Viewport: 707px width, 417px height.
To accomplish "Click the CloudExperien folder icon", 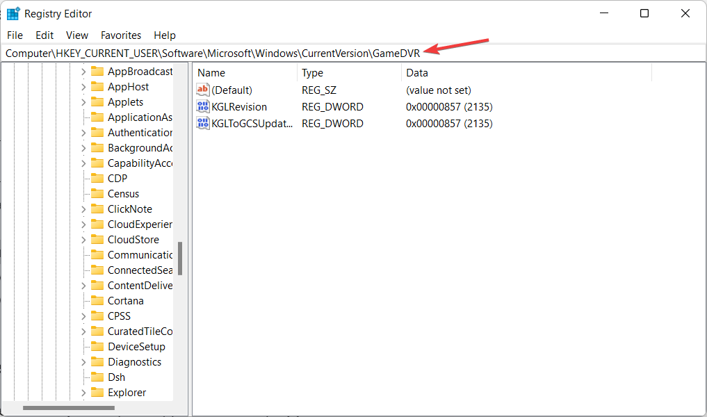I will (x=97, y=224).
